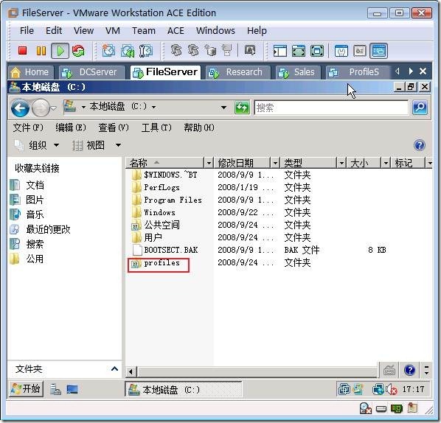Click the horizontal scrollbar left arrow
The height and width of the screenshot is (423, 441).
tap(131, 371)
